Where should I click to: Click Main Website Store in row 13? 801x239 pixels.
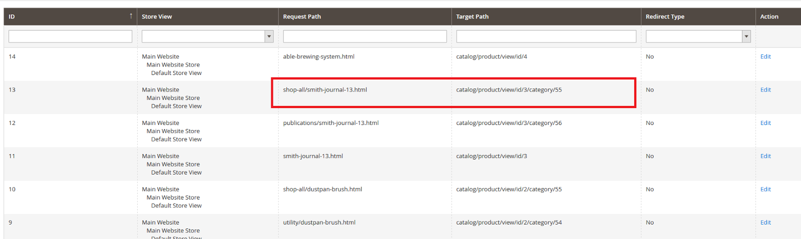click(173, 98)
